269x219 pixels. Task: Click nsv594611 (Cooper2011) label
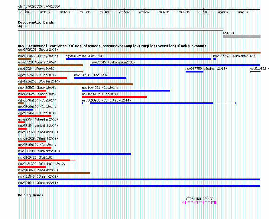coord(38,183)
